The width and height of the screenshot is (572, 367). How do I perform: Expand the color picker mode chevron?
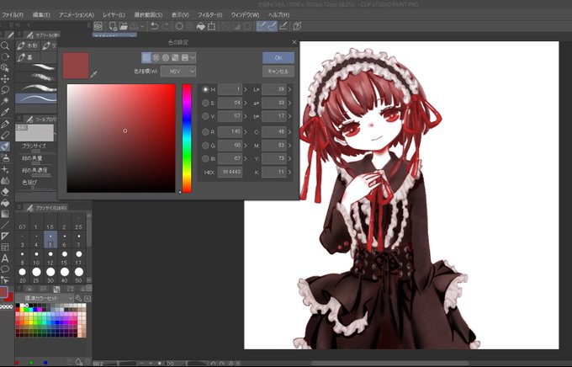[193, 58]
